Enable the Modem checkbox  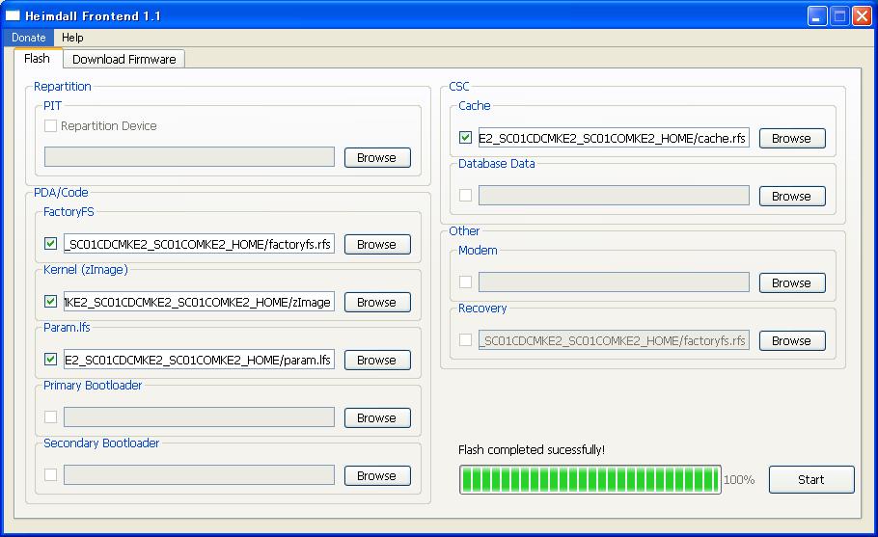465,282
